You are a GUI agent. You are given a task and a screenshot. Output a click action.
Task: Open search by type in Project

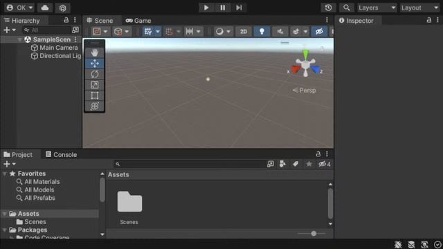(x=282, y=164)
